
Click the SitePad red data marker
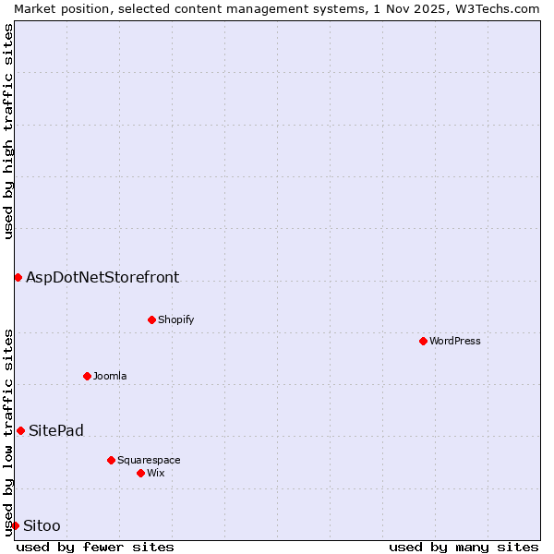[x=20, y=430]
